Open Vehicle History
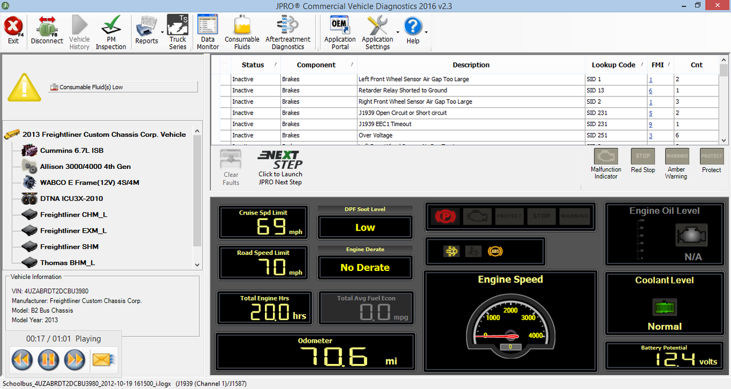731x389 pixels. (79, 33)
